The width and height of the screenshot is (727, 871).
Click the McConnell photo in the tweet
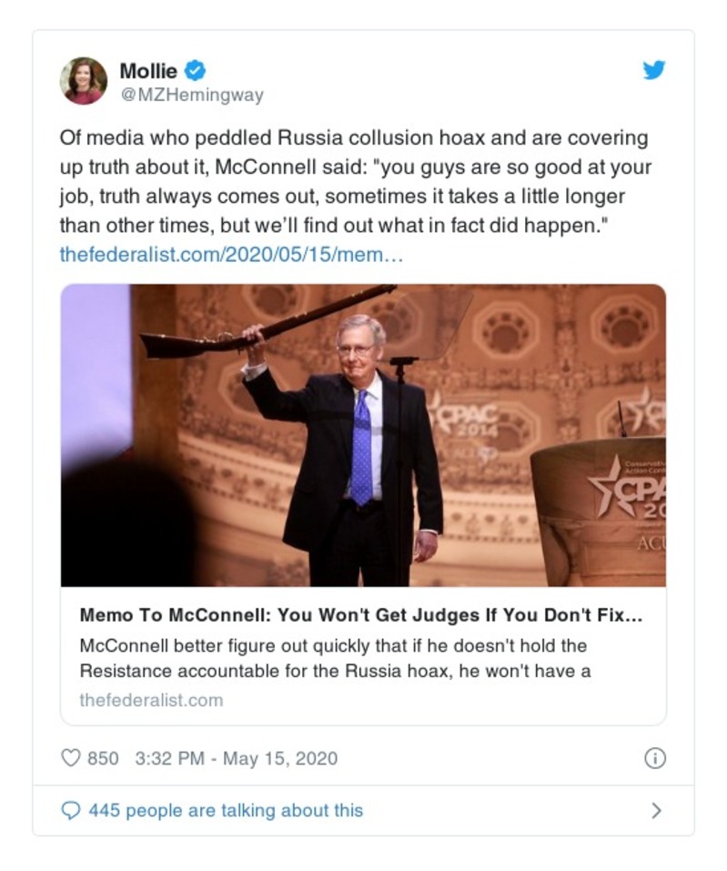coord(364,435)
